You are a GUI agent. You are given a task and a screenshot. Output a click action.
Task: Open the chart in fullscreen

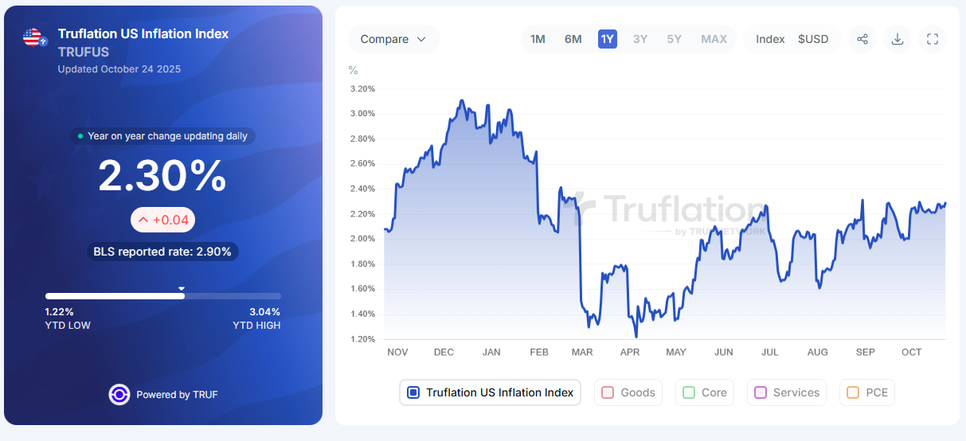(x=933, y=39)
